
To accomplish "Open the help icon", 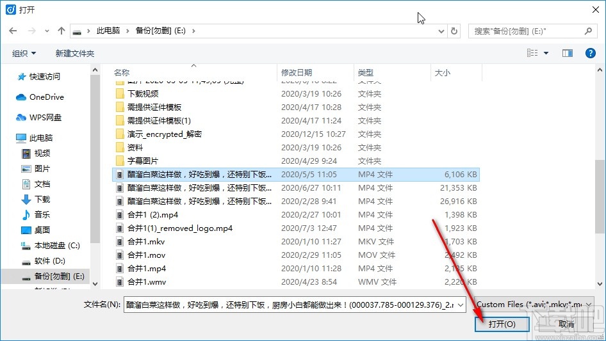I will tap(590, 53).
